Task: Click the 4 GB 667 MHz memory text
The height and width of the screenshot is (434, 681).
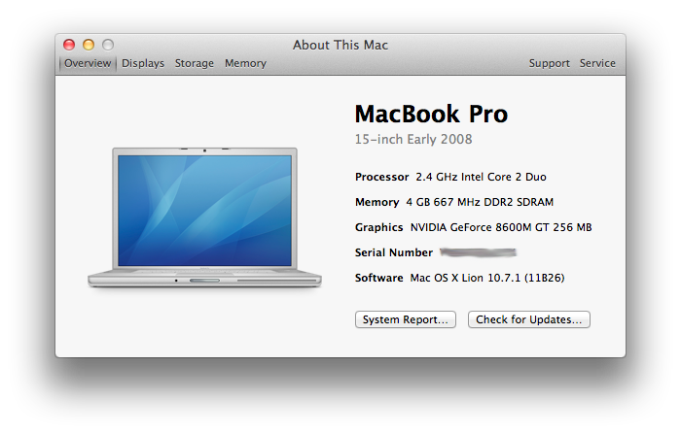Action: (x=480, y=202)
